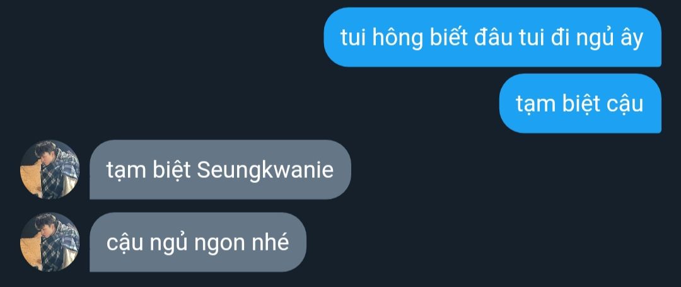Click the first 'tui' in the top blue bubble
This screenshot has height=287, width=681.
(351, 38)
